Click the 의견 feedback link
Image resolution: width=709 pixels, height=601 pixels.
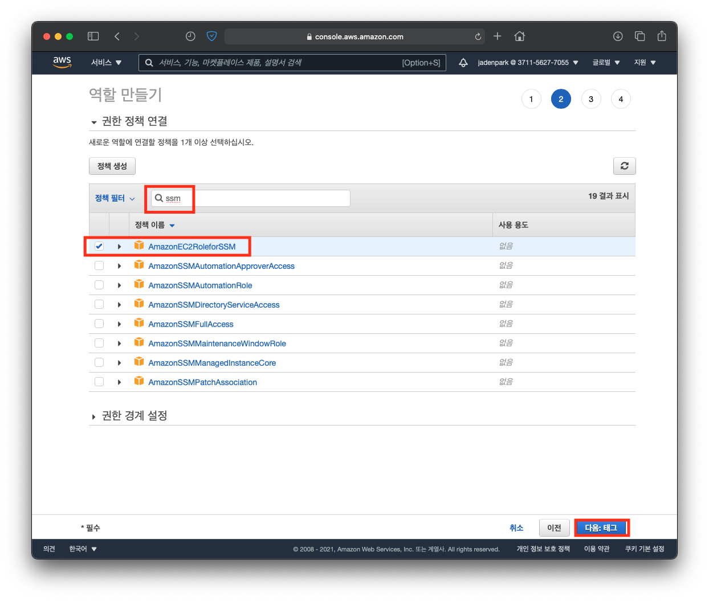(x=49, y=549)
